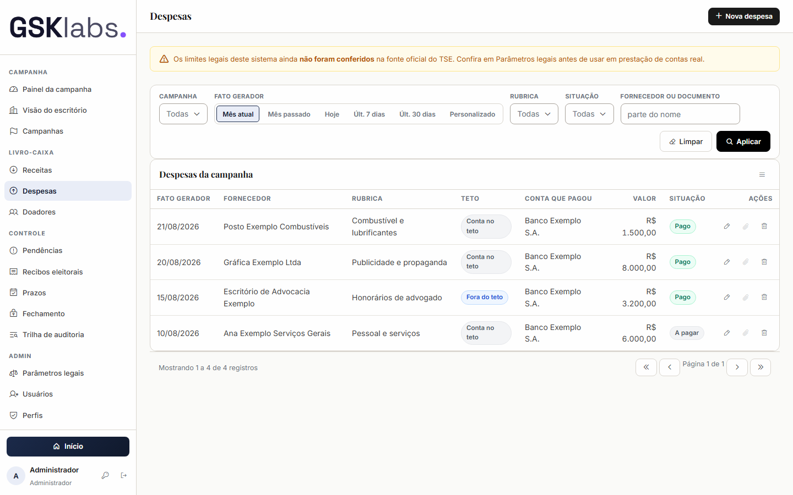Click the key icon next to Administrador

(105, 476)
